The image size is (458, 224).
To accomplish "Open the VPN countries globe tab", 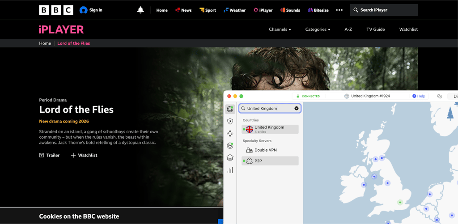I will (230, 109).
